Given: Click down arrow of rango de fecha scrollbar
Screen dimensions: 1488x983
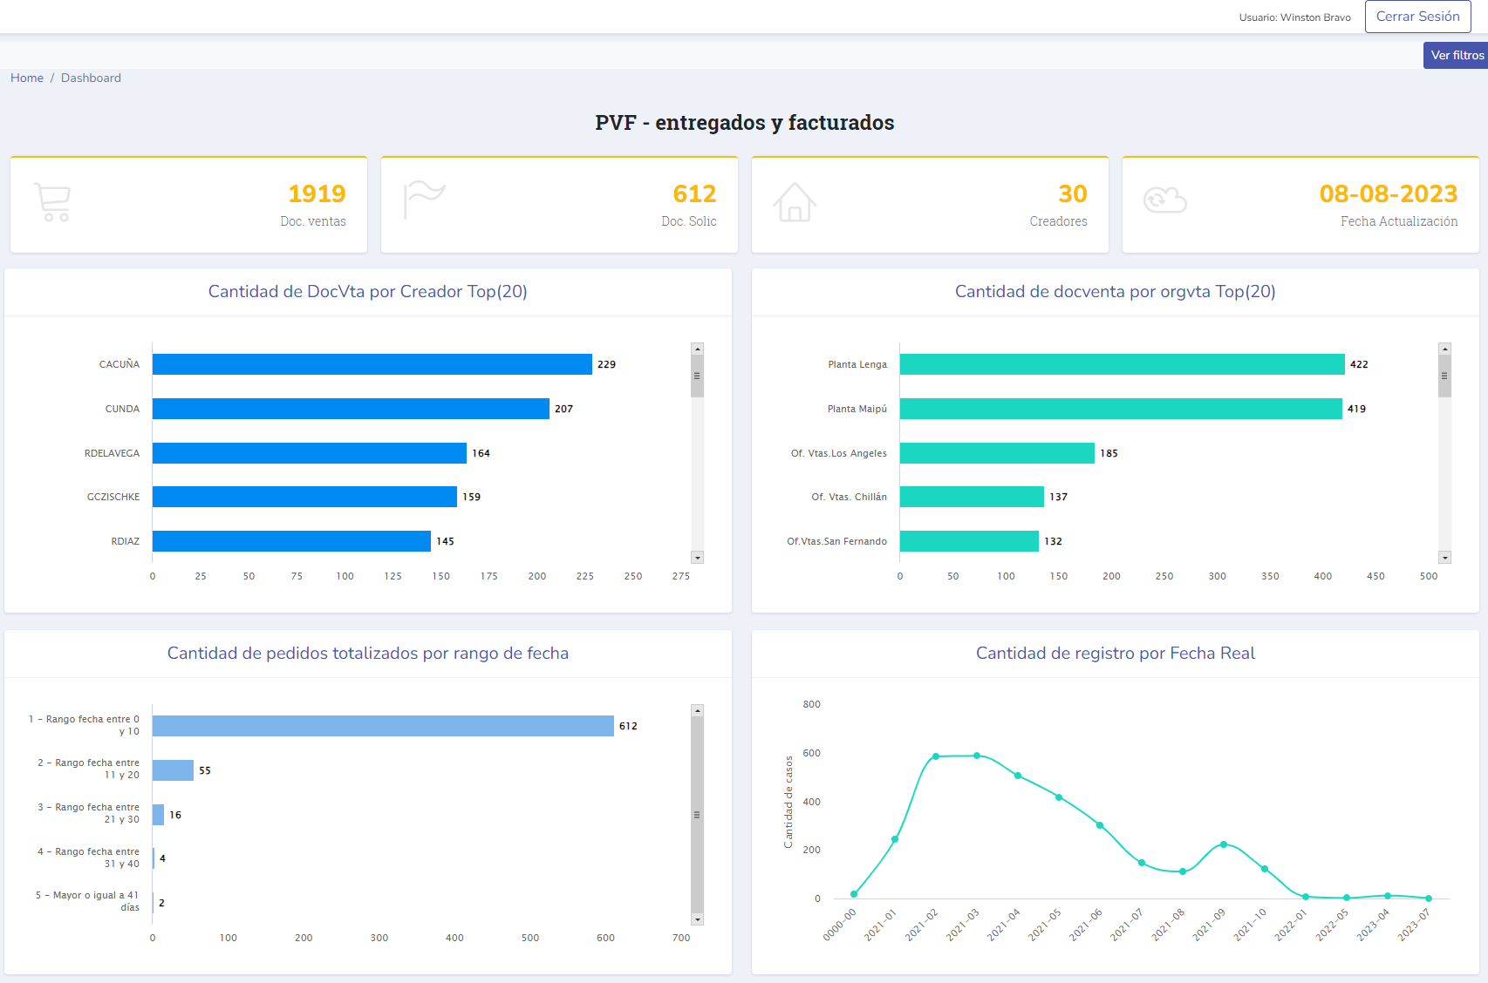Looking at the screenshot, I should tap(697, 919).
